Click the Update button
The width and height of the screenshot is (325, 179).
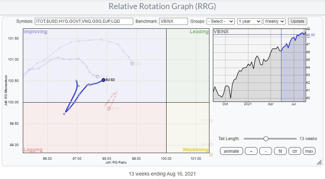[297, 21]
